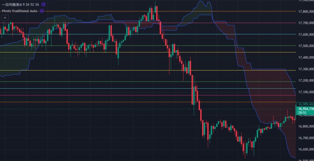Select the 一目均衡表 9 26 52 26 indicator label
The image size is (314, 161).
tap(20, 4)
